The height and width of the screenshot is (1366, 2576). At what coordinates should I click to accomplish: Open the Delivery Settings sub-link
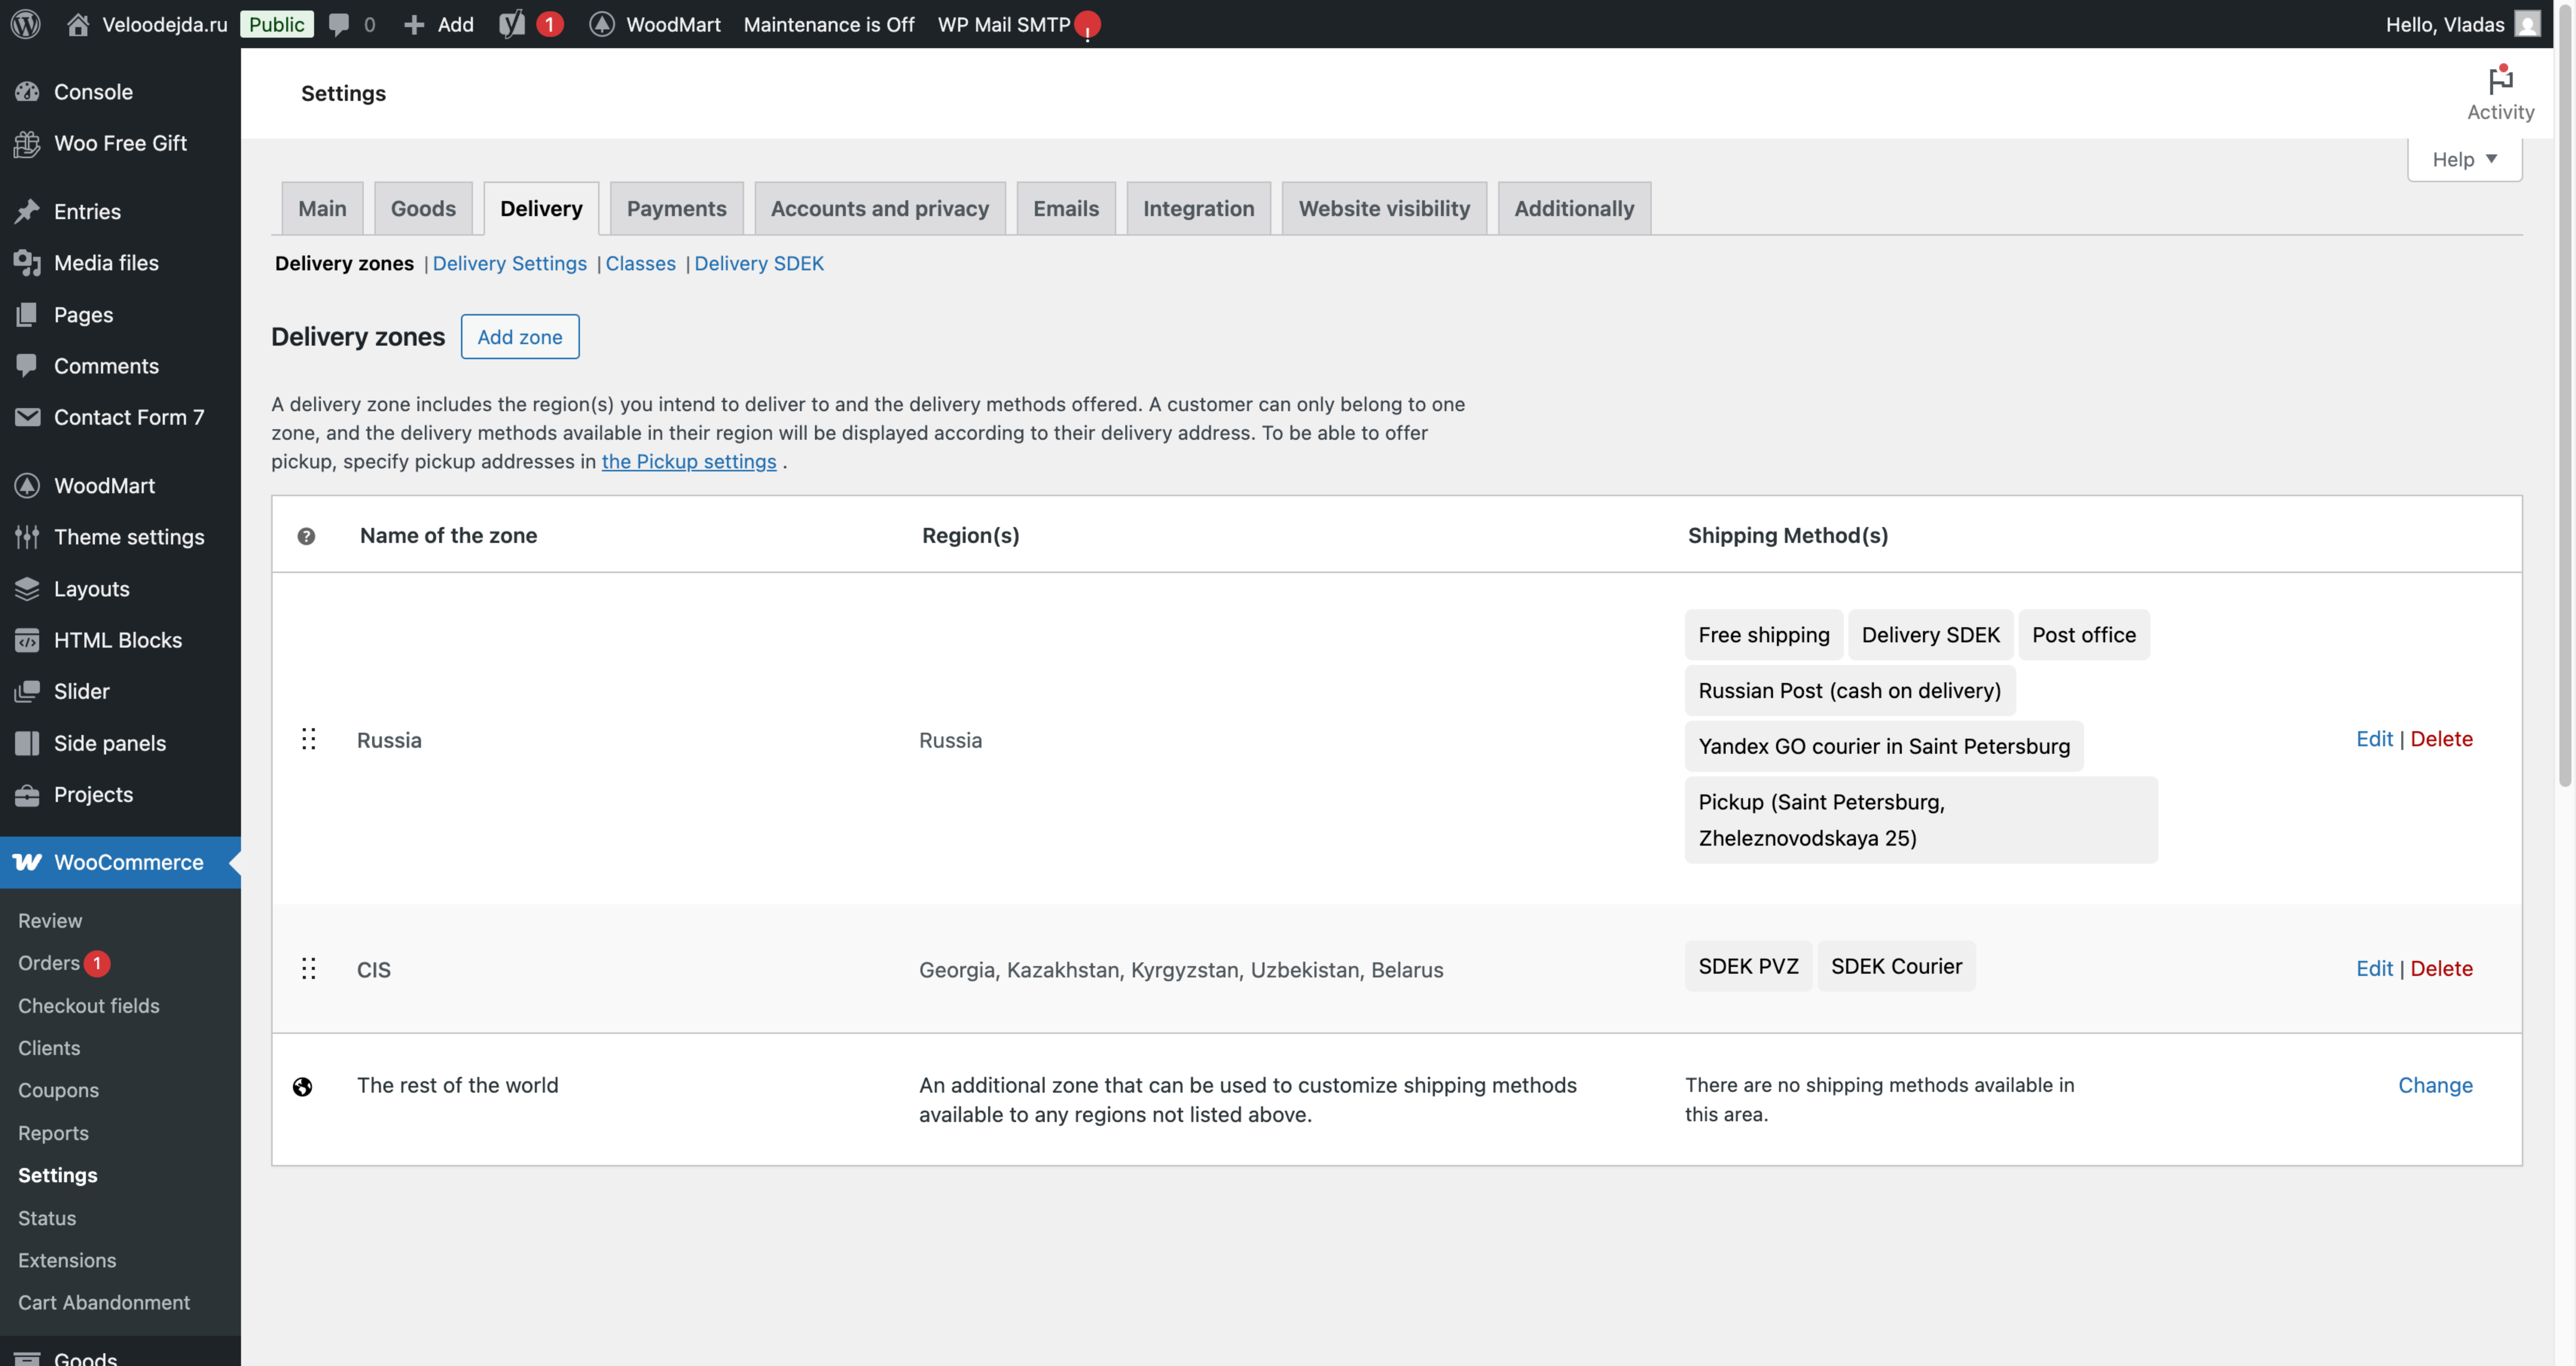[x=510, y=263]
